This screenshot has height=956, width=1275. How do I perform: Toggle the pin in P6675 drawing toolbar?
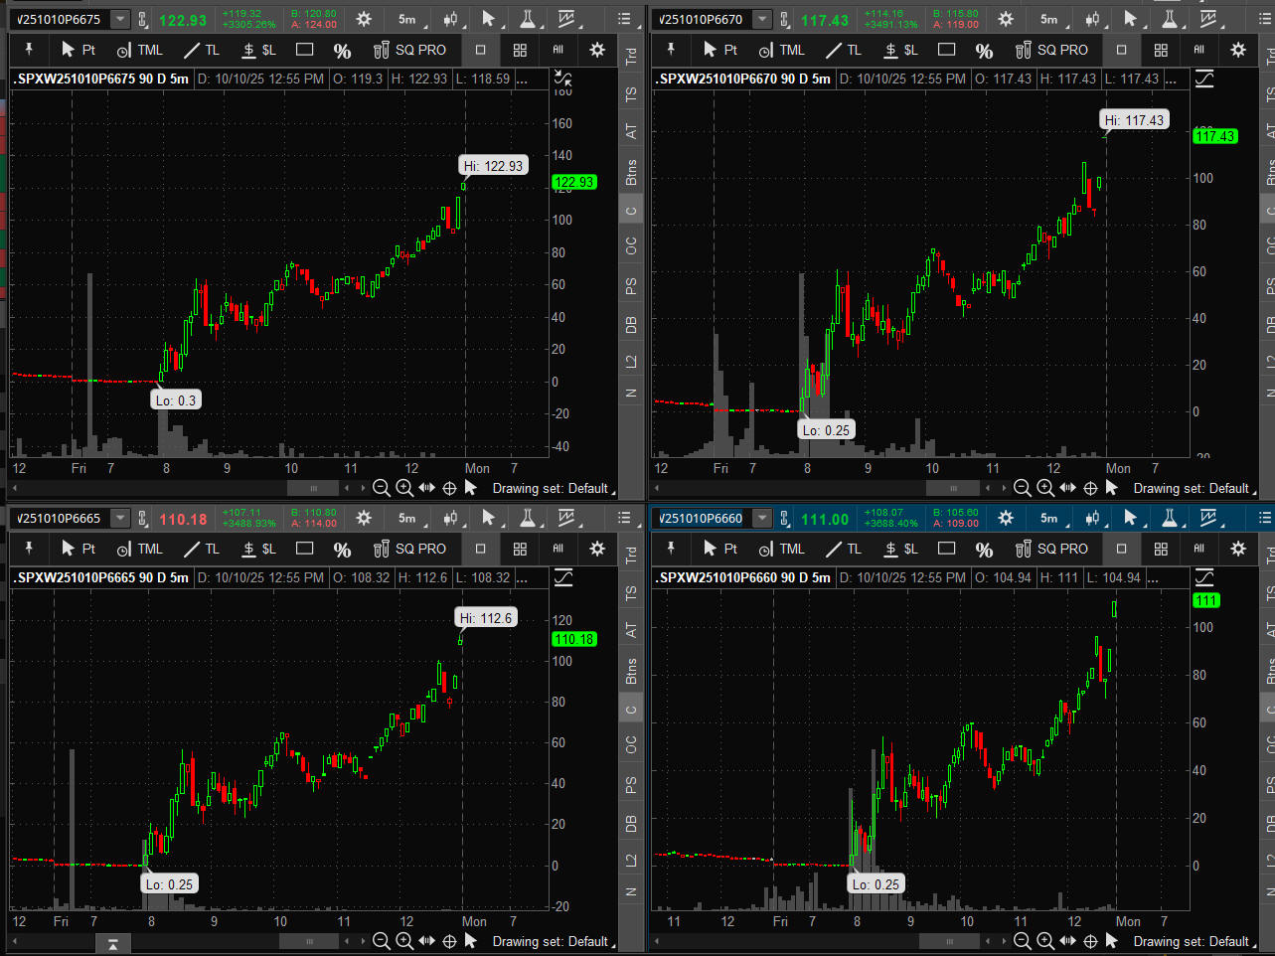29,50
